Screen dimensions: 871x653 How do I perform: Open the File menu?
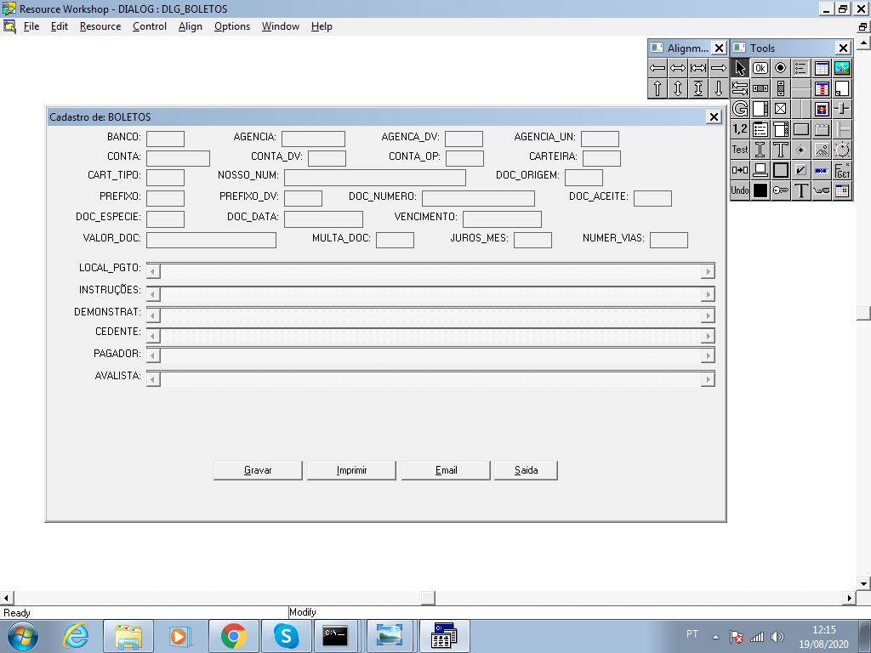click(x=31, y=26)
